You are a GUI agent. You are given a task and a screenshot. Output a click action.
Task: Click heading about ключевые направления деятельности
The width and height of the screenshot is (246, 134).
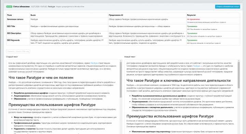(x=178, y=80)
